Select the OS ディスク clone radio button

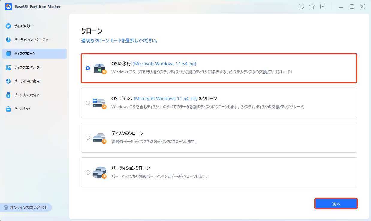pos(88,103)
